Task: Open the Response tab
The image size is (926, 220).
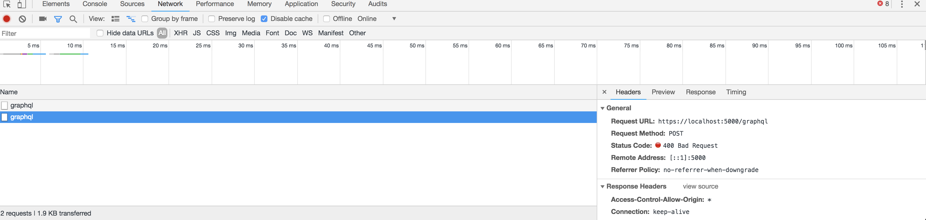Action: [701, 92]
